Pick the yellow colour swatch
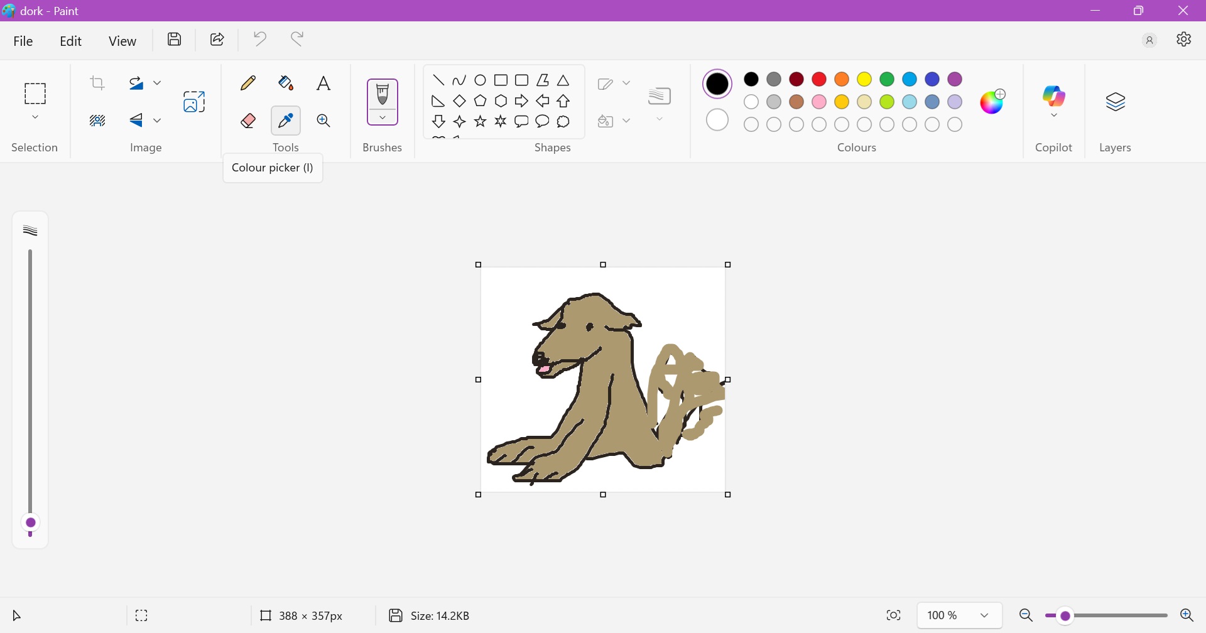This screenshot has height=633, width=1206. pos(865,79)
